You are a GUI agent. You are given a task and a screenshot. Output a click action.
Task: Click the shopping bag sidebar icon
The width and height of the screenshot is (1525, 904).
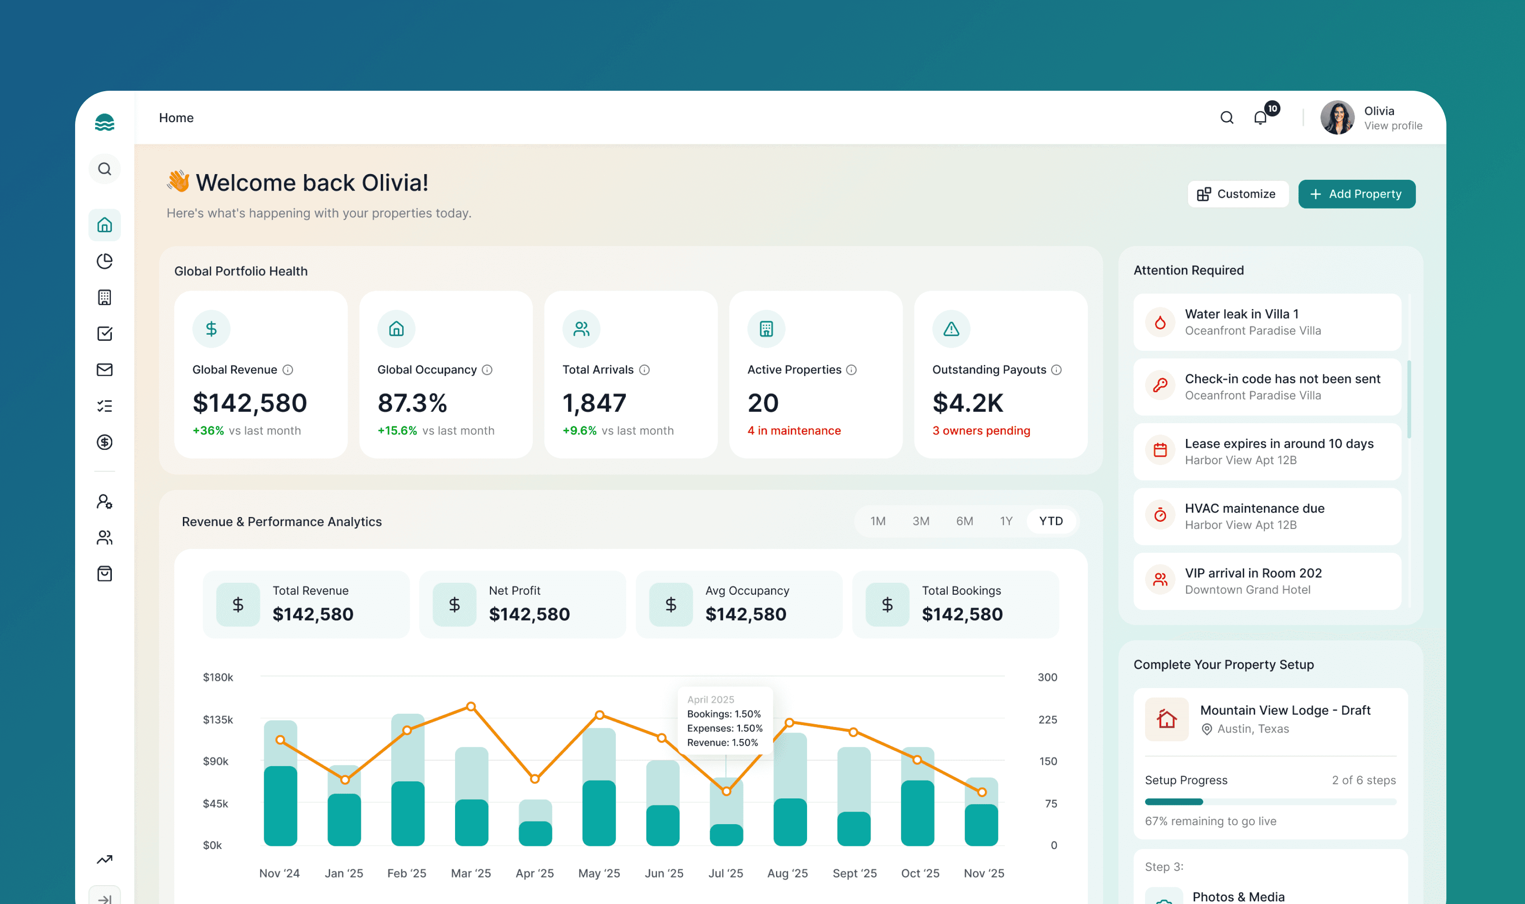tap(105, 574)
